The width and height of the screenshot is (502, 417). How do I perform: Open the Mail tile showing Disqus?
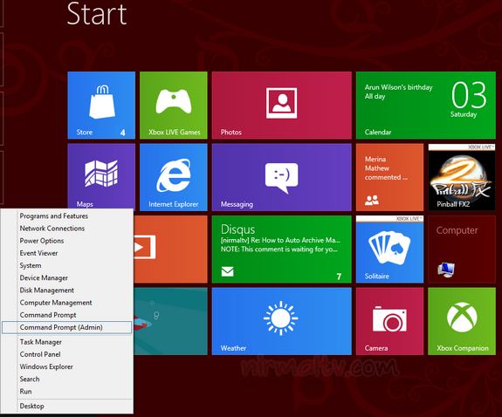click(281, 250)
